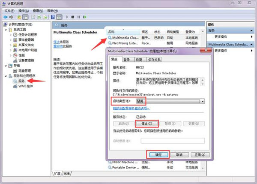257x184 pixels.
Task: Click the 停止(T) button
Action: point(147,124)
